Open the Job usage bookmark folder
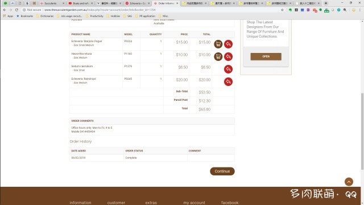This screenshot has height=205, width=364. point(69,16)
